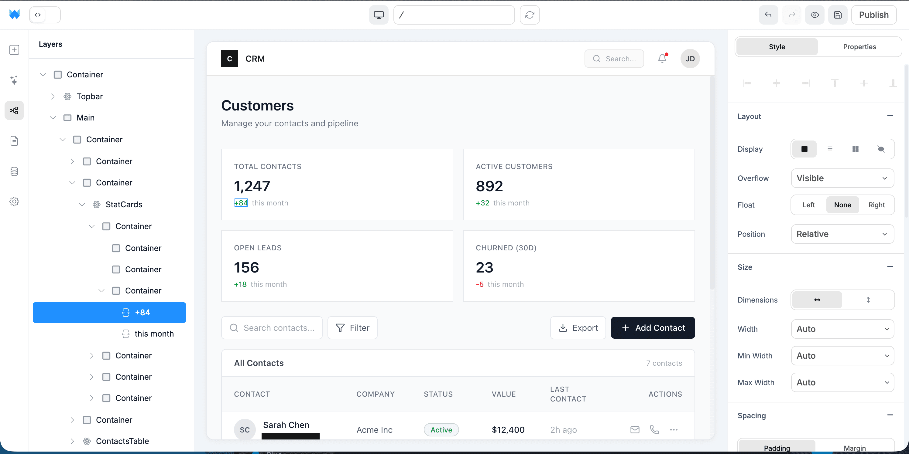The height and width of the screenshot is (454, 909).
Task: Select the hidden display option with eye-slash icon
Action: (x=881, y=149)
